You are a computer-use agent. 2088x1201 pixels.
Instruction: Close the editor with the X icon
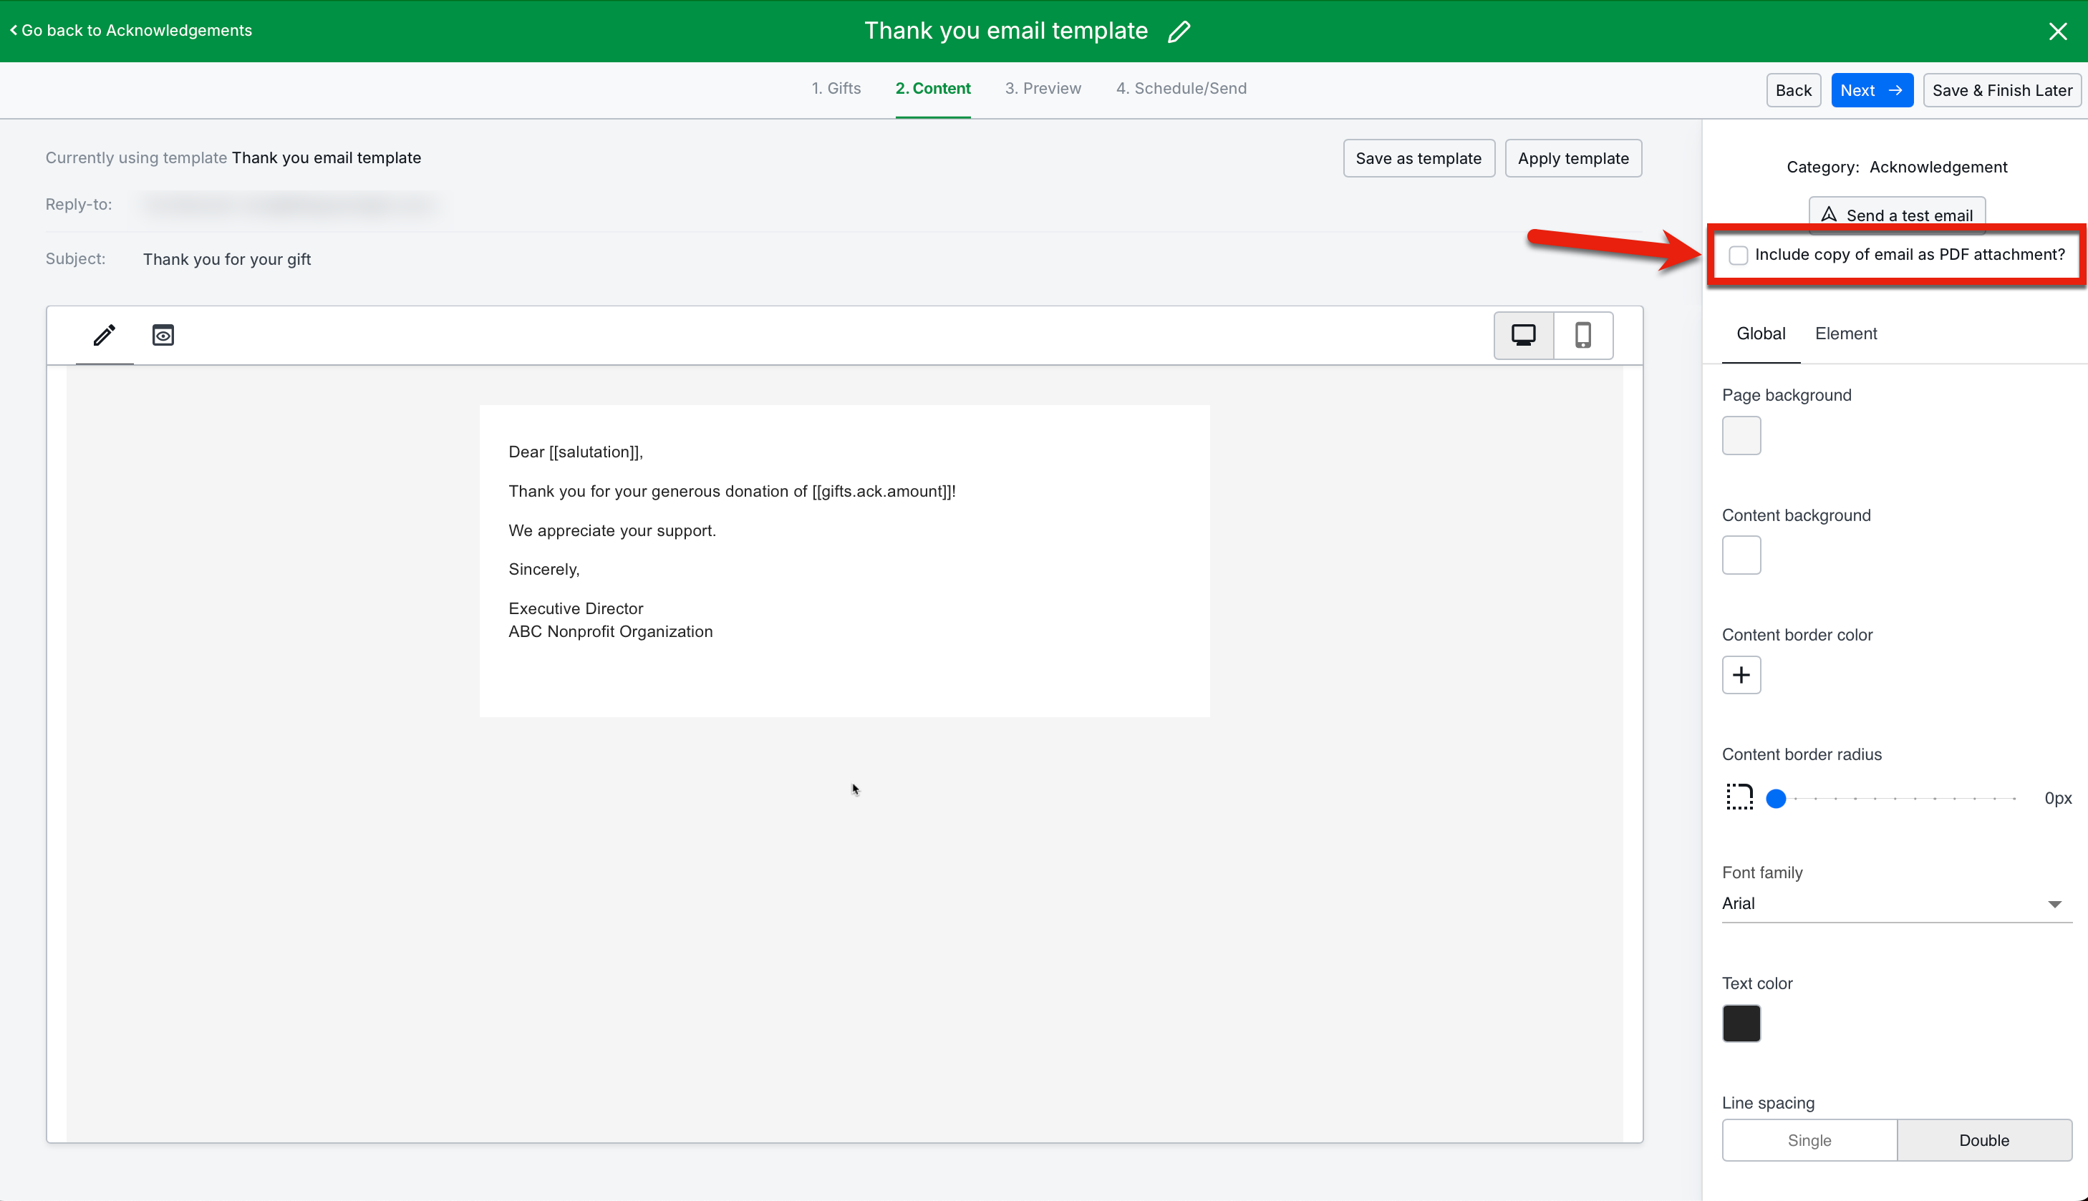click(2057, 31)
